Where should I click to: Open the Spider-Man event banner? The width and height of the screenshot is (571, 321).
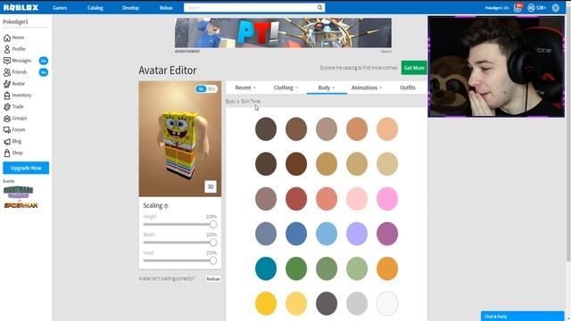click(x=21, y=205)
